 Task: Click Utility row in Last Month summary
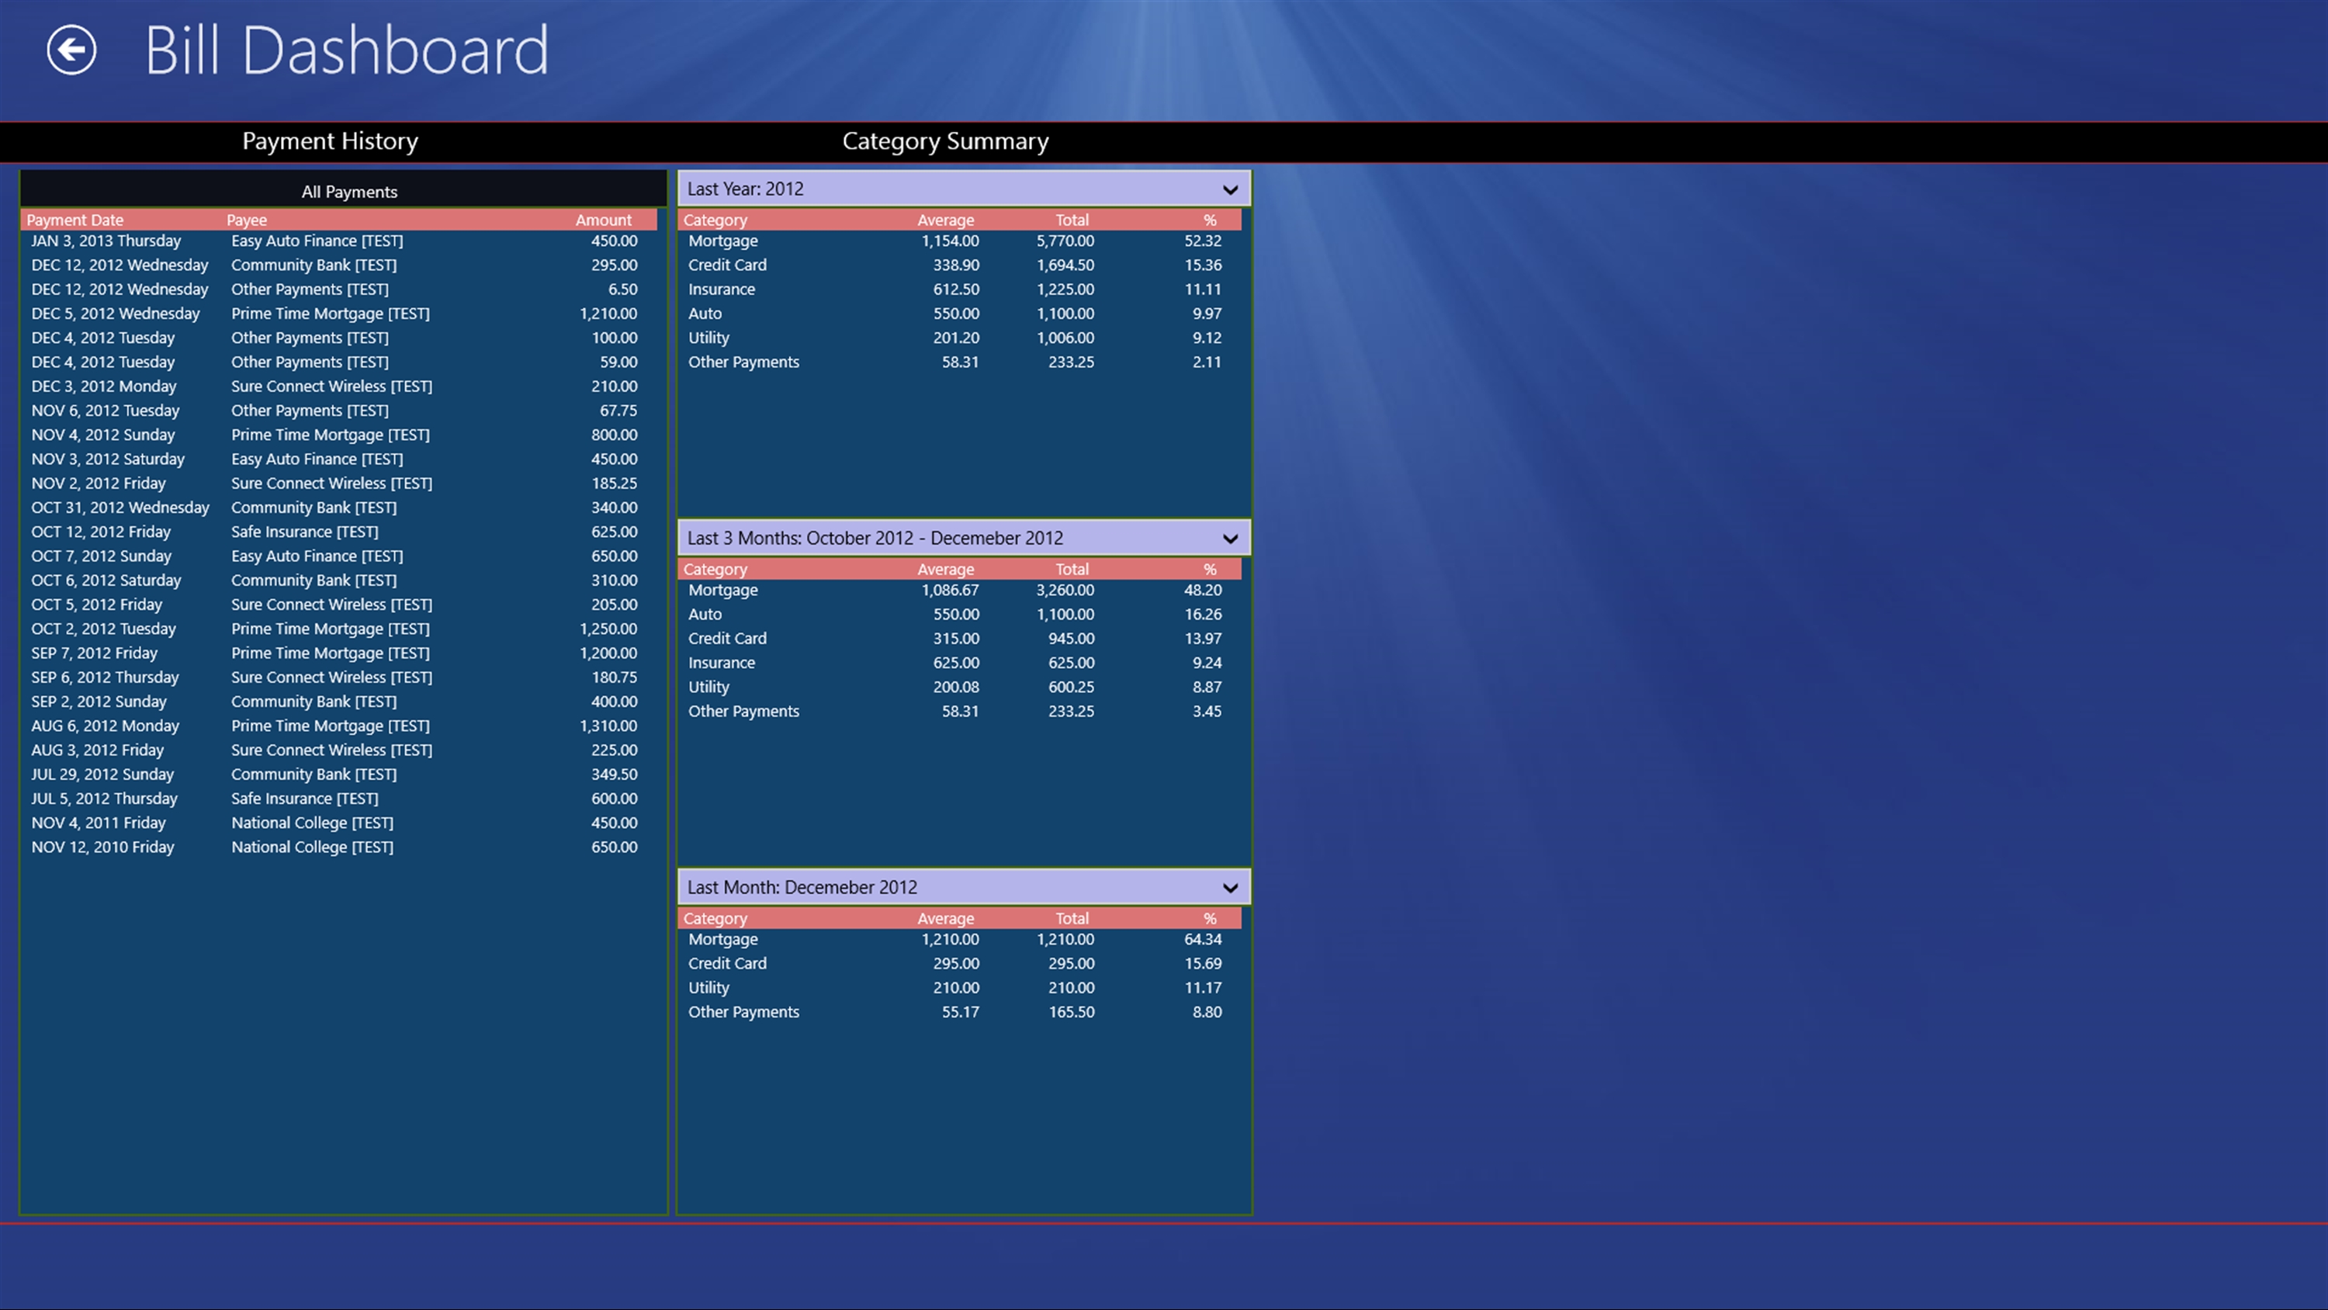tap(954, 988)
